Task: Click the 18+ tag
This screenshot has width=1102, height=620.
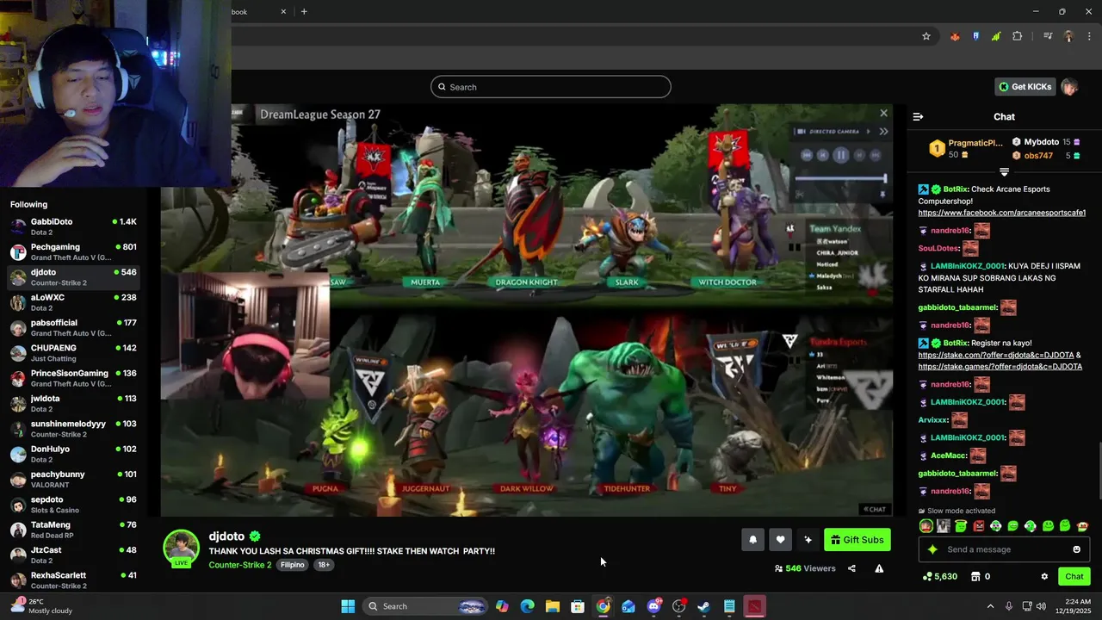Action: click(324, 565)
